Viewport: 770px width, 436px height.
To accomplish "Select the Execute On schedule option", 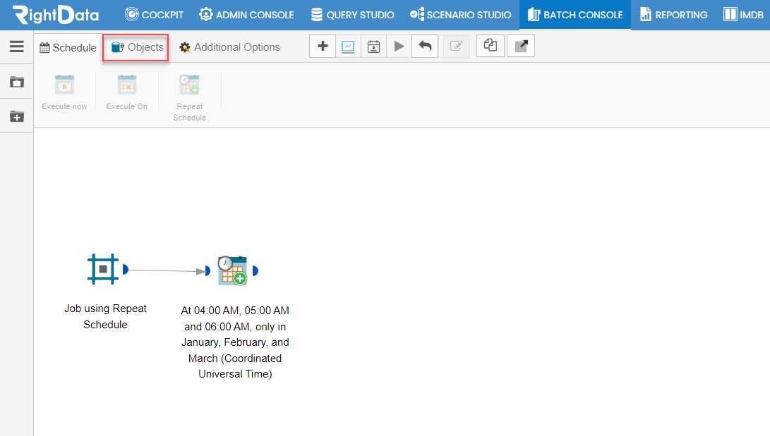I will tap(127, 93).
